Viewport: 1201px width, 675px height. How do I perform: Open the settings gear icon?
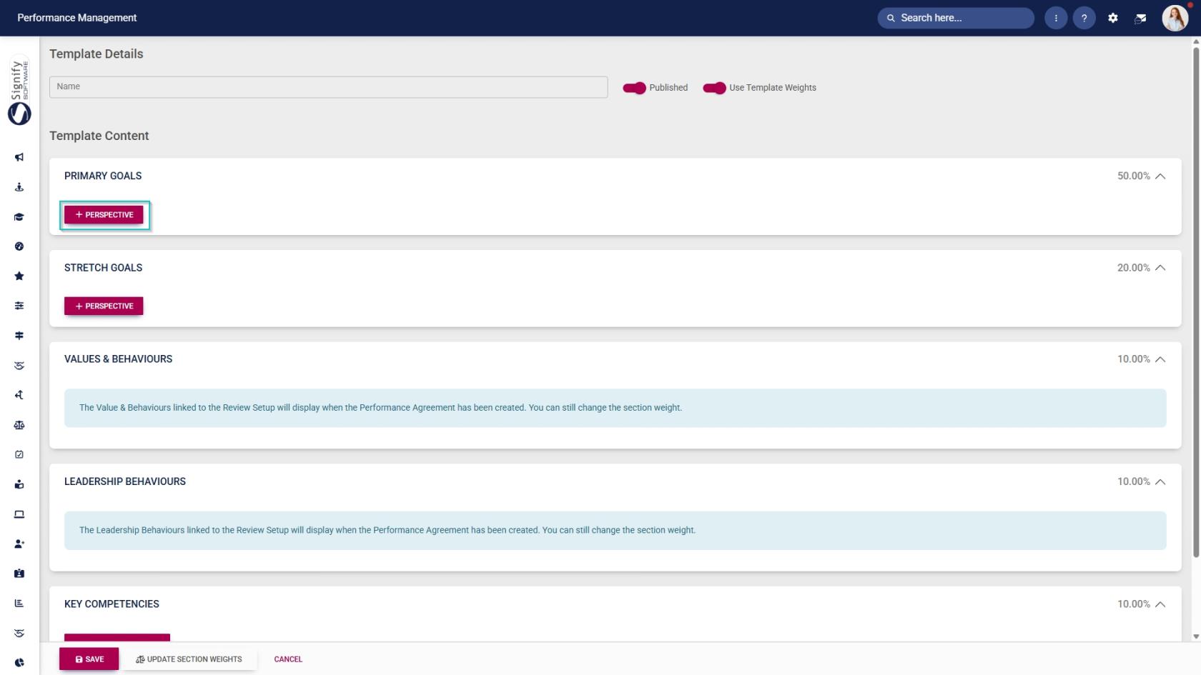coord(1113,18)
